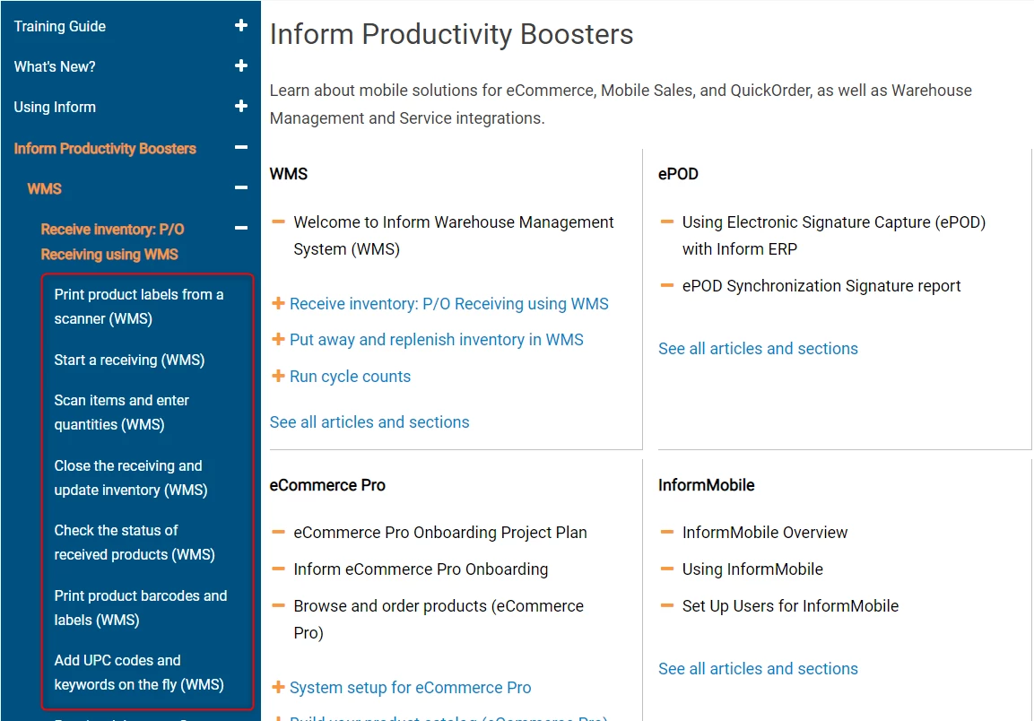
Task: Select Receive inventory: P/O Receiving sidebar item
Action: coord(112,241)
